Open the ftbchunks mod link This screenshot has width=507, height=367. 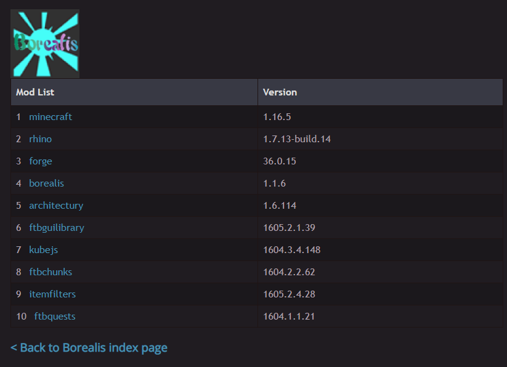point(51,272)
